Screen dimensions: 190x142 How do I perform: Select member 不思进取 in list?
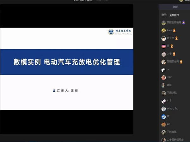coord(172,93)
